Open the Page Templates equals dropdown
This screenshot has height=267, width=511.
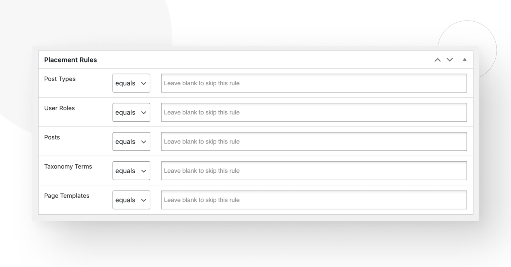(x=131, y=200)
